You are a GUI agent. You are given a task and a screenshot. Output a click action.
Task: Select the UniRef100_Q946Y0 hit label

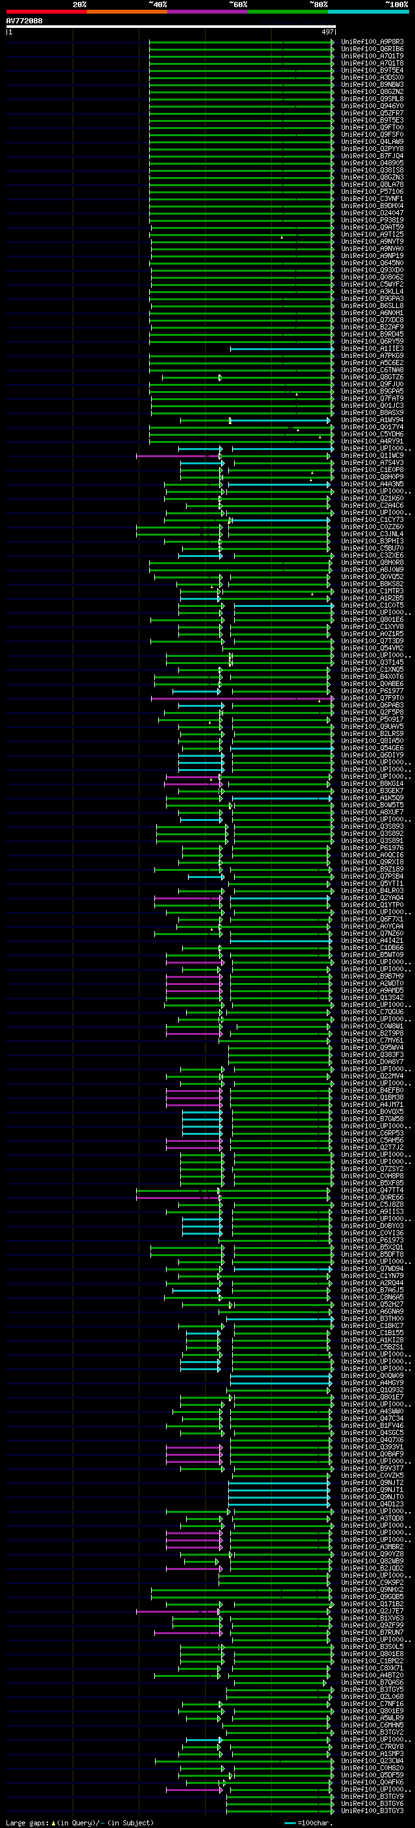[372, 106]
